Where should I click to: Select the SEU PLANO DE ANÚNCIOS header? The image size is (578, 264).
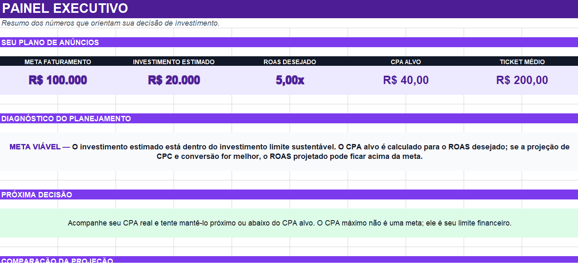(x=50, y=43)
